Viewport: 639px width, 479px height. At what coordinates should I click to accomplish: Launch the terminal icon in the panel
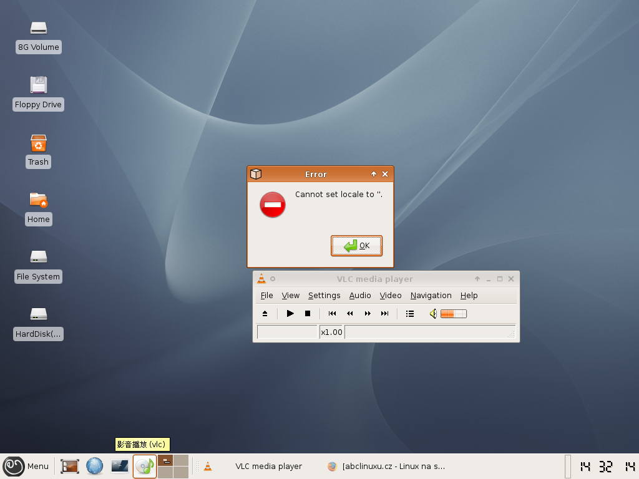pos(120,467)
